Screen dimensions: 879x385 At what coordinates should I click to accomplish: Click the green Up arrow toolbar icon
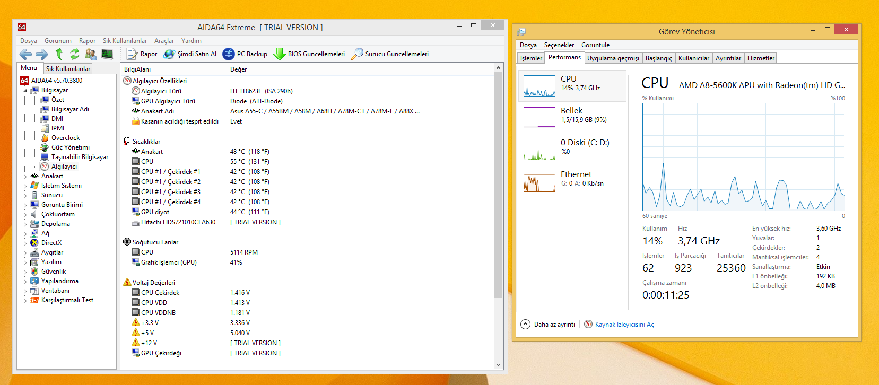tap(59, 54)
